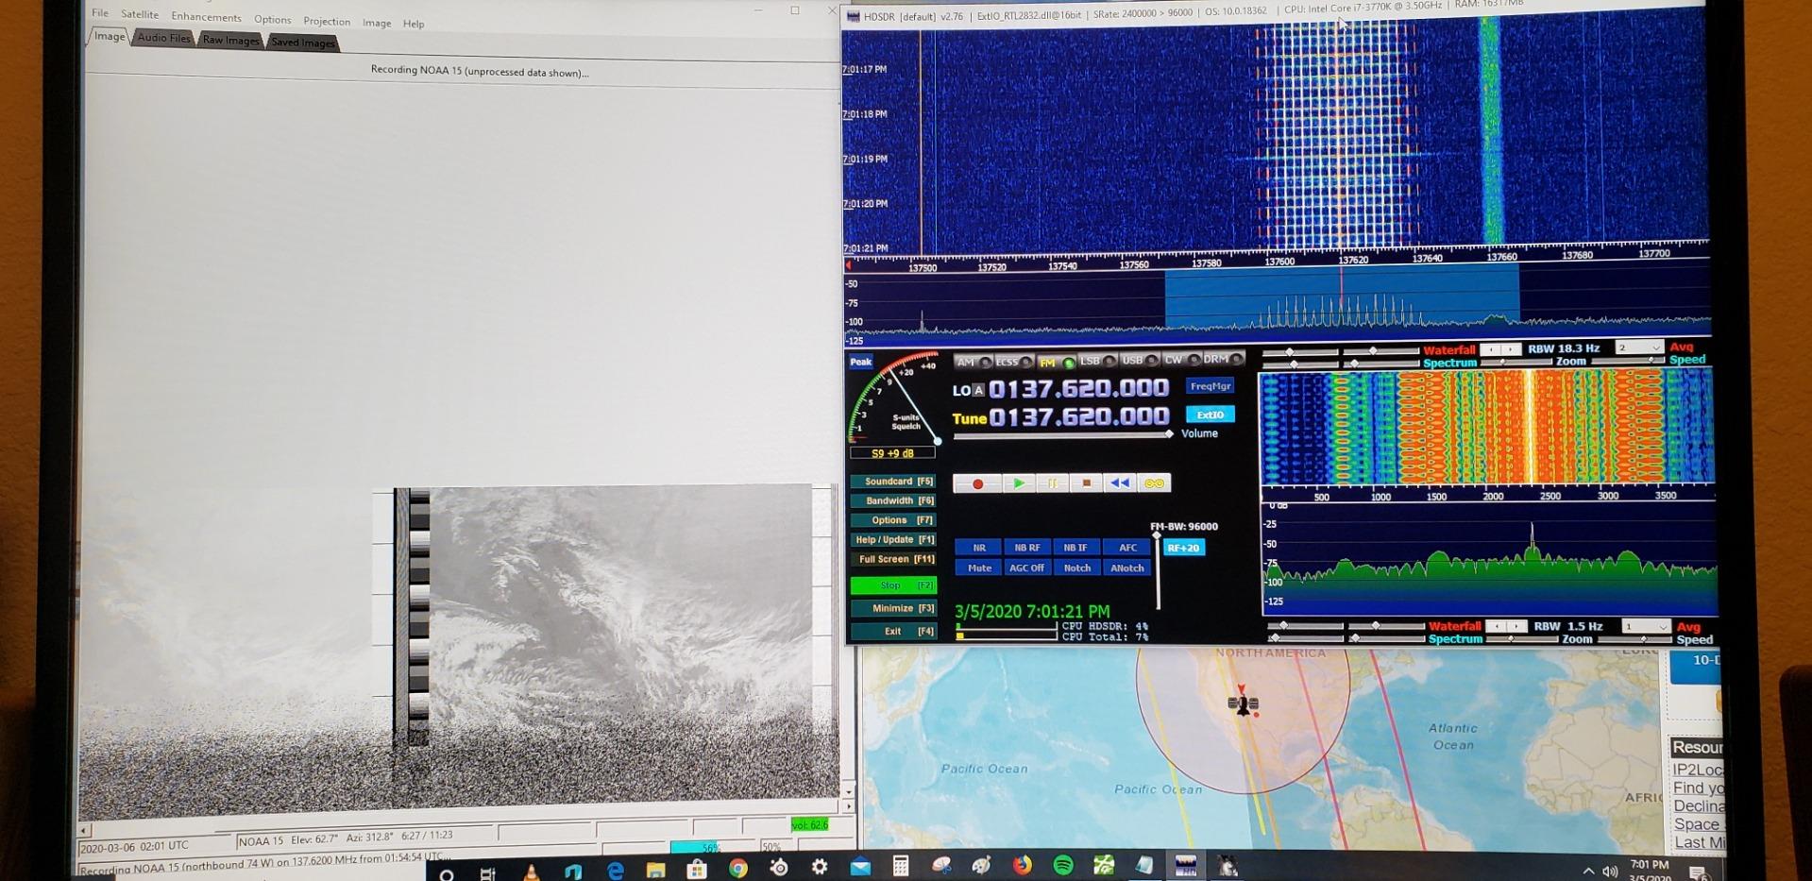The image size is (1812, 881).
Task: Click the Tune frequency display to edit it
Action: pyautogui.click(x=1076, y=417)
